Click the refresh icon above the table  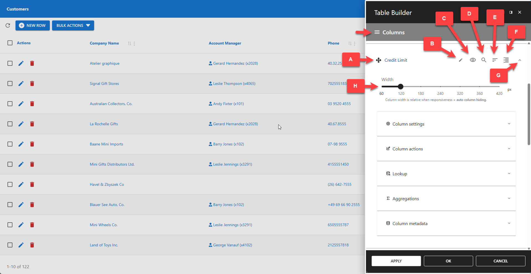tap(8, 25)
